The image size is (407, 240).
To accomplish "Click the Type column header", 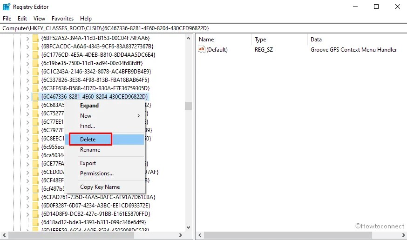I will coord(260,40).
